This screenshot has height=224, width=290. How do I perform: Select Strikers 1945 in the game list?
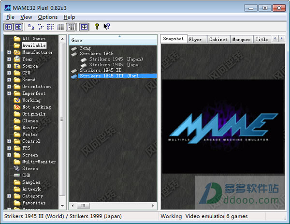pos(97,54)
